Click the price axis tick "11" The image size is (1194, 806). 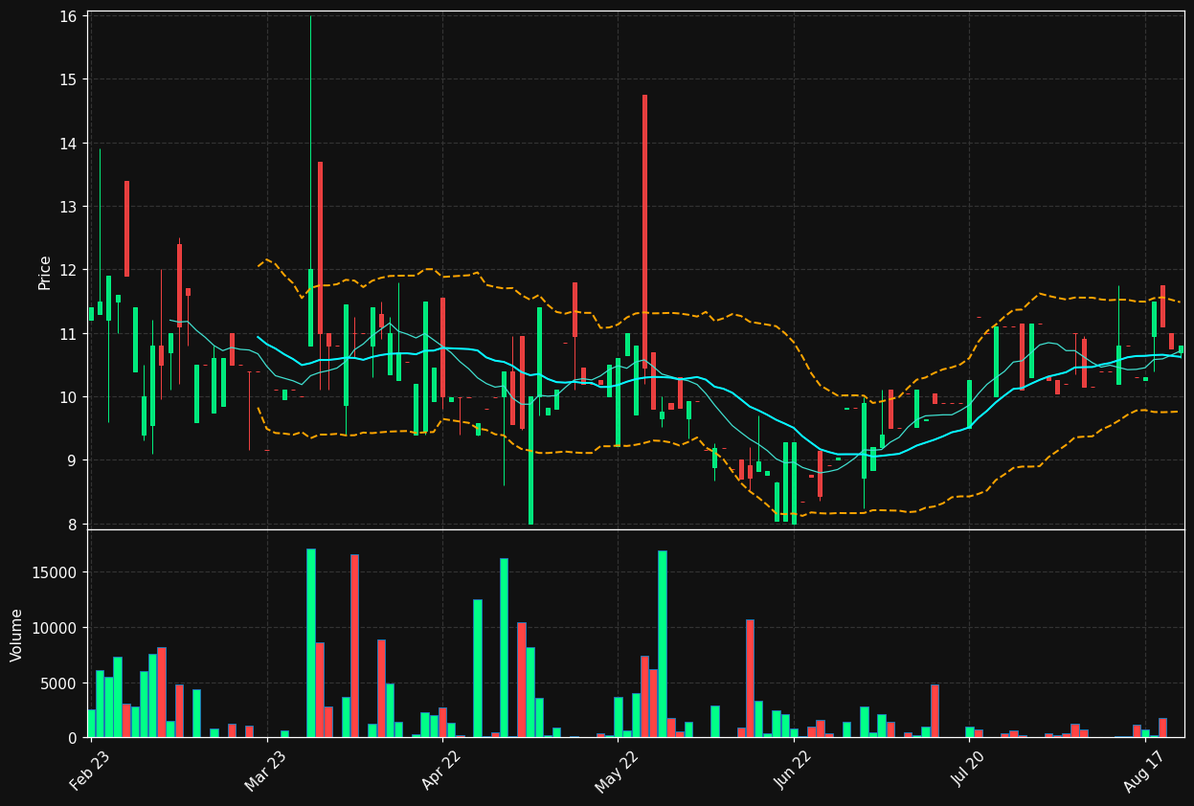click(68, 334)
